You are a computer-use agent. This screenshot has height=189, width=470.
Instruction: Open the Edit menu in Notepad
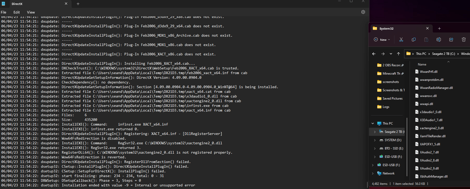[x=17, y=12]
